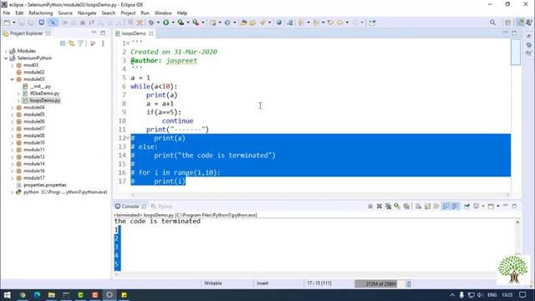Screen dimensions: 535x301
Task: Click Open Console icon in Console toolbar
Action: coord(491,207)
